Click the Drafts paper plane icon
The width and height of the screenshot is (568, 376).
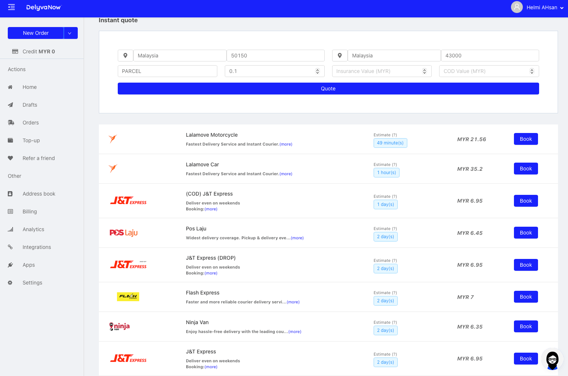[x=10, y=105]
